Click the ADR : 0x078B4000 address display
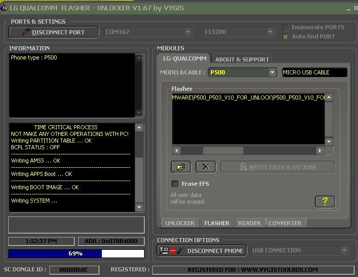 tap(111, 241)
